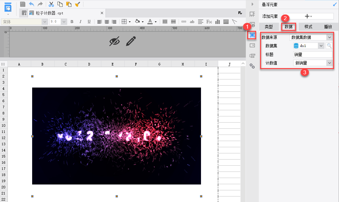Click the 标题 input field containing 销量
The width and height of the screenshot is (339, 202).
(313, 54)
